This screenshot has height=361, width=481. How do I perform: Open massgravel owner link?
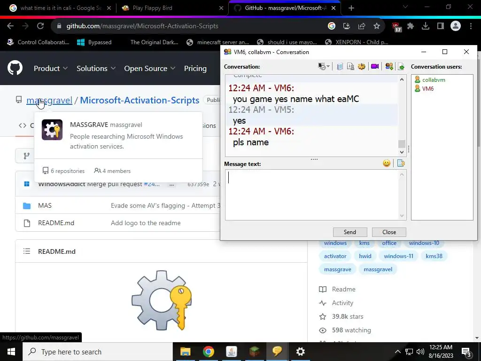coord(49,100)
